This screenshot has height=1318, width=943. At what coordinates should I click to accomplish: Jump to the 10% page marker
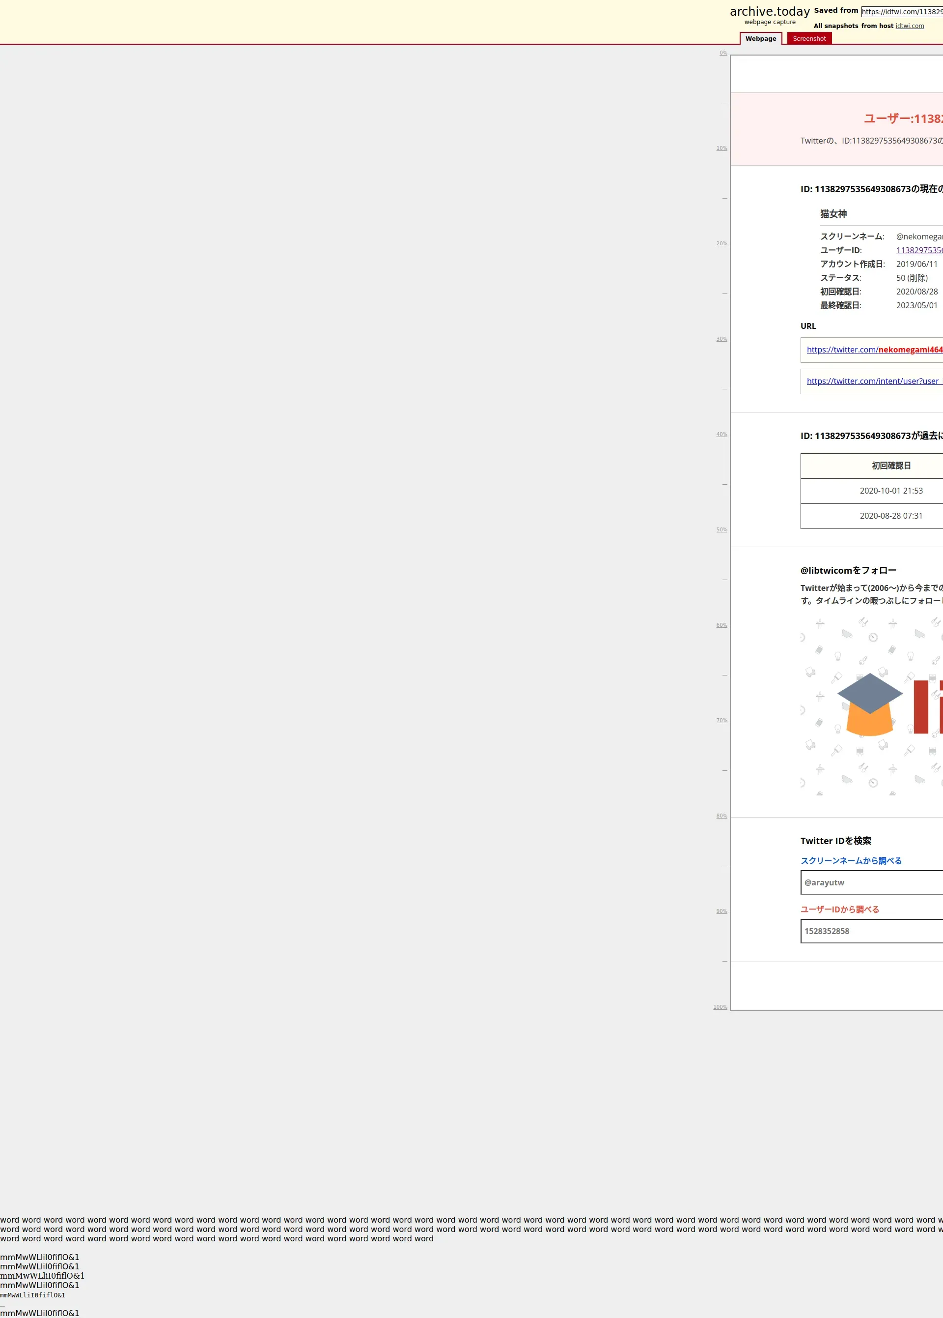pos(721,148)
